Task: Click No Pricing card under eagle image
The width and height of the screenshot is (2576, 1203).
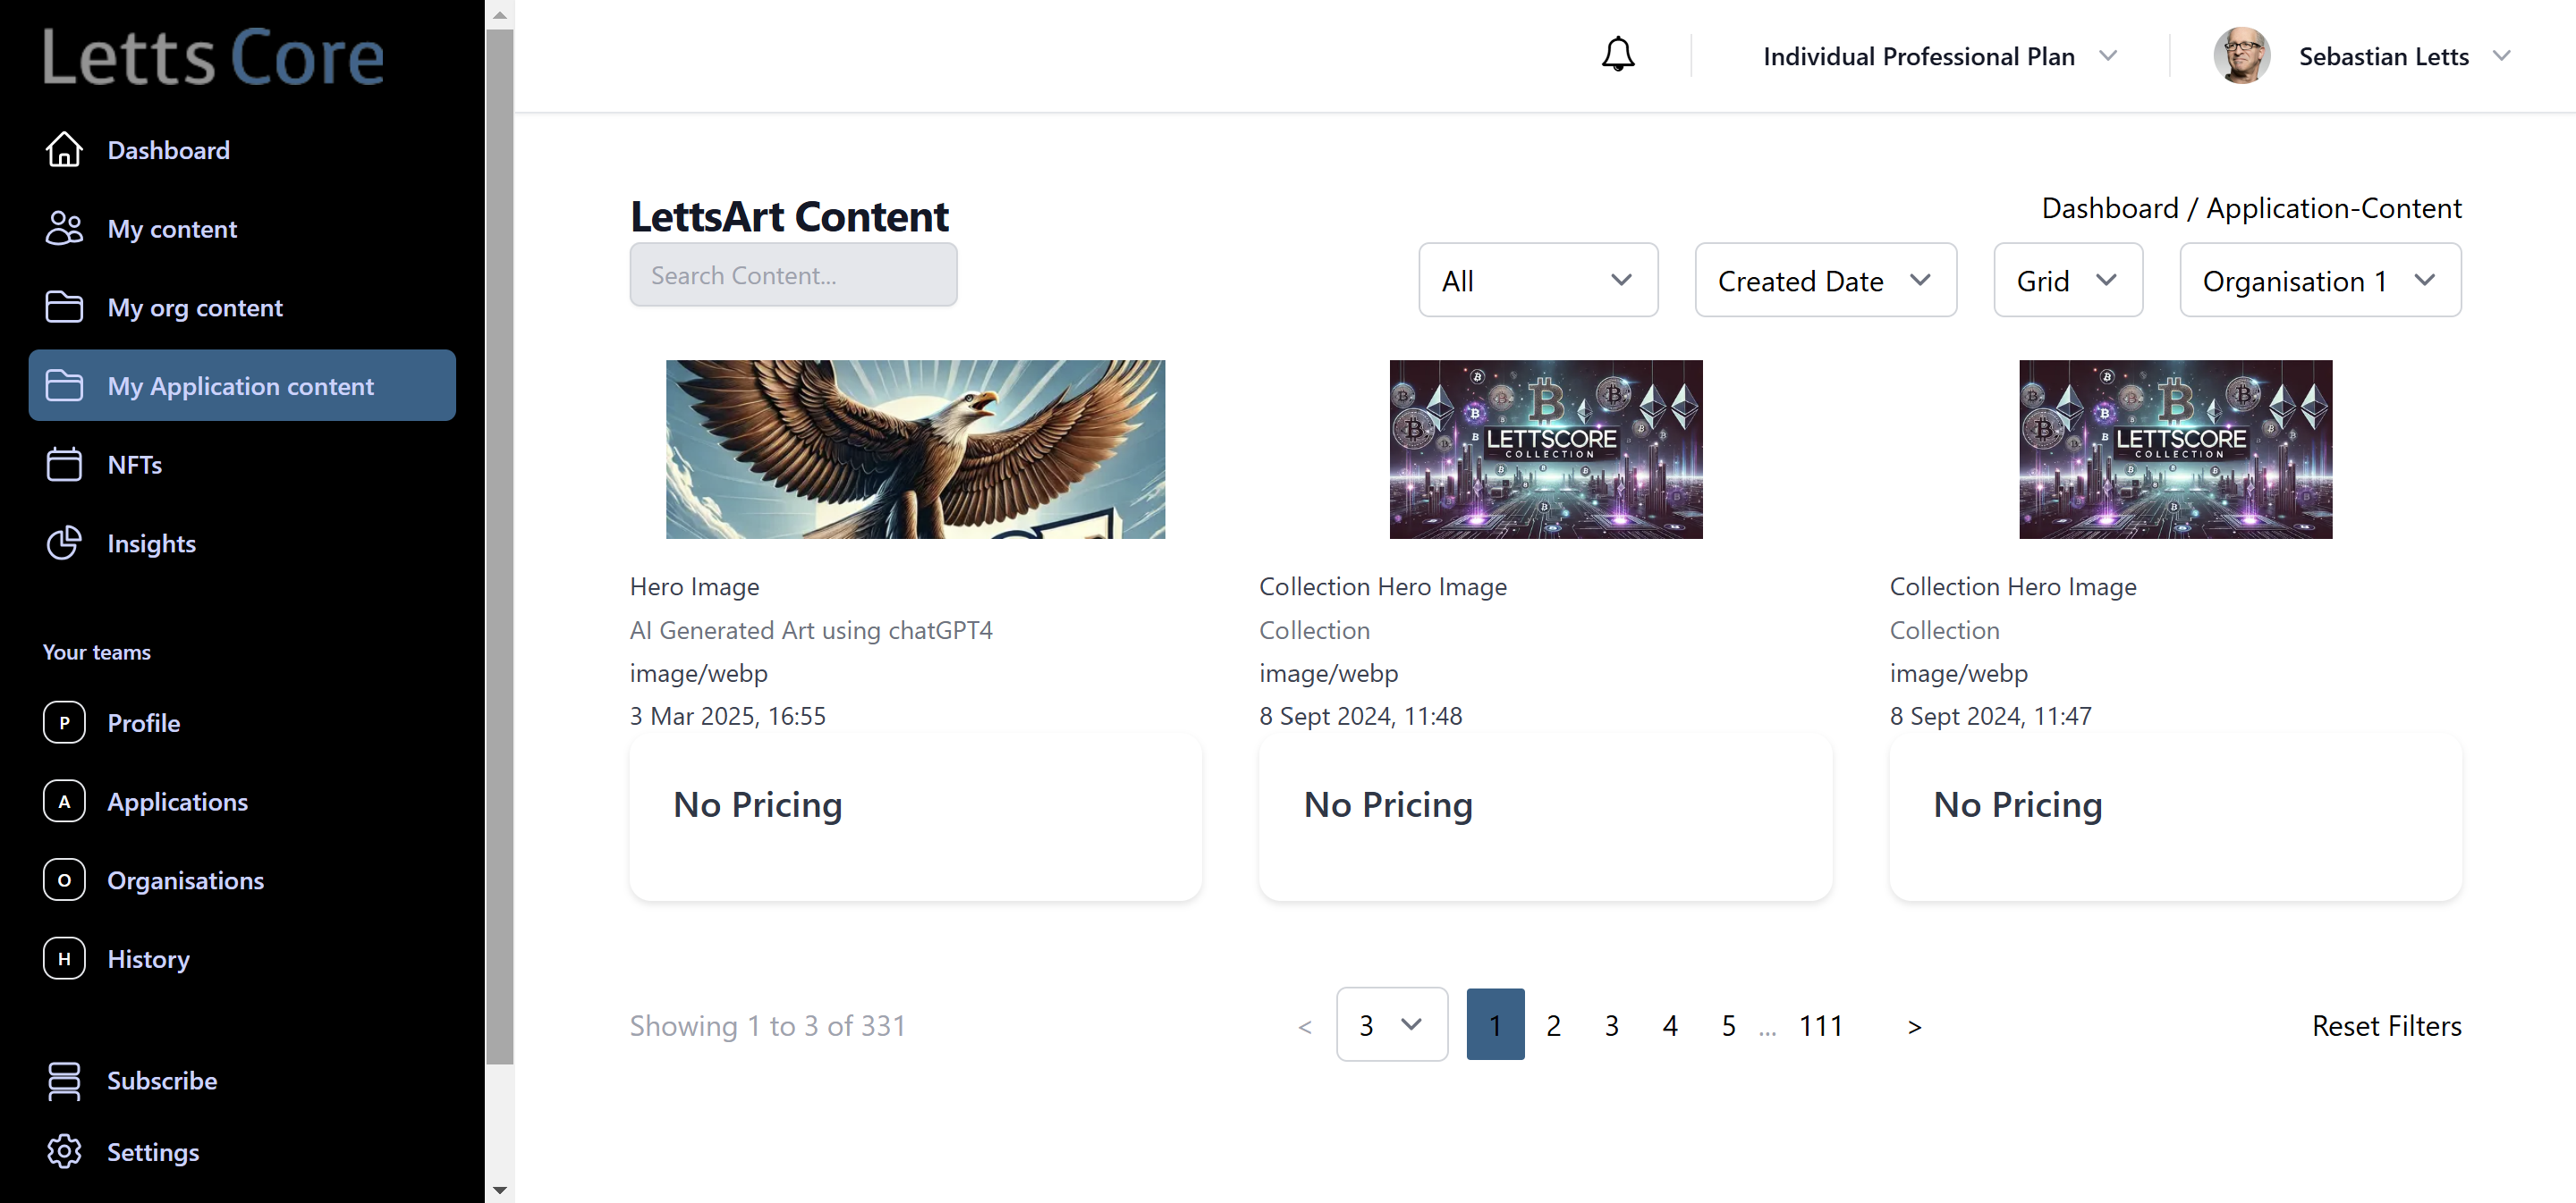Action: [x=915, y=817]
